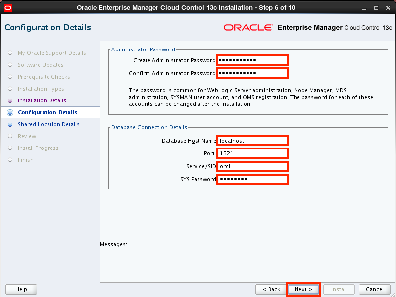Click the Messages label
This screenshot has width=396, height=297.
pyautogui.click(x=114, y=244)
